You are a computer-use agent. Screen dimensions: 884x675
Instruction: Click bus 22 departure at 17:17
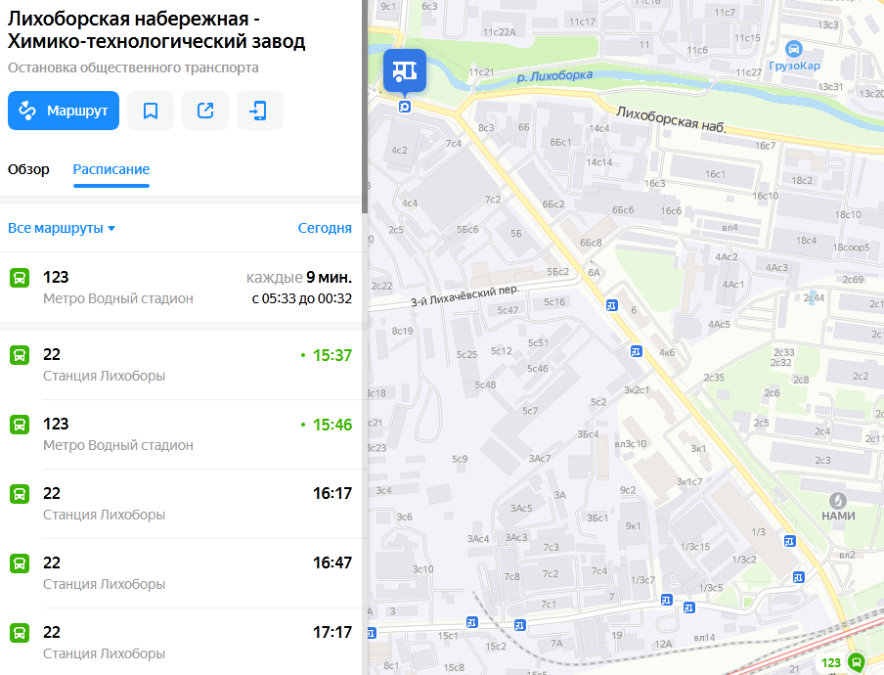[182, 643]
